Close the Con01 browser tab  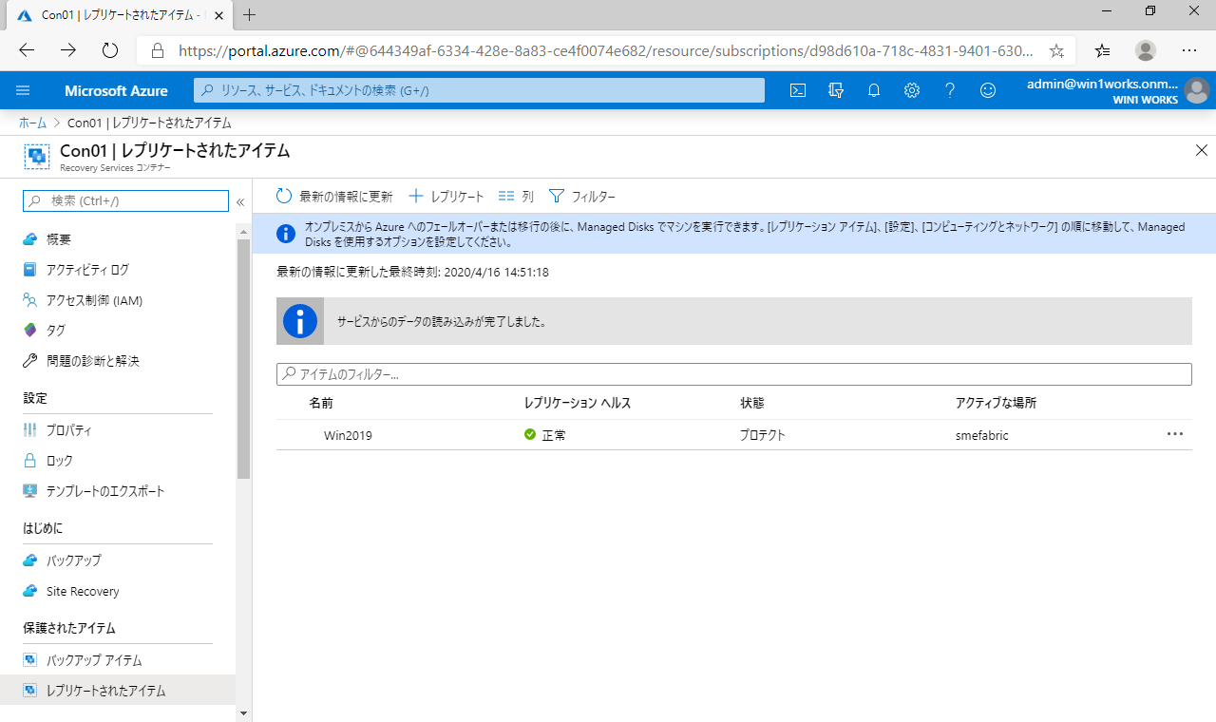click(x=219, y=15)
